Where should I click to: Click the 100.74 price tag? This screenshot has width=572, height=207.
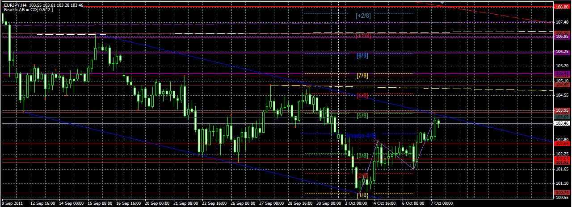[x=562, y=192]
